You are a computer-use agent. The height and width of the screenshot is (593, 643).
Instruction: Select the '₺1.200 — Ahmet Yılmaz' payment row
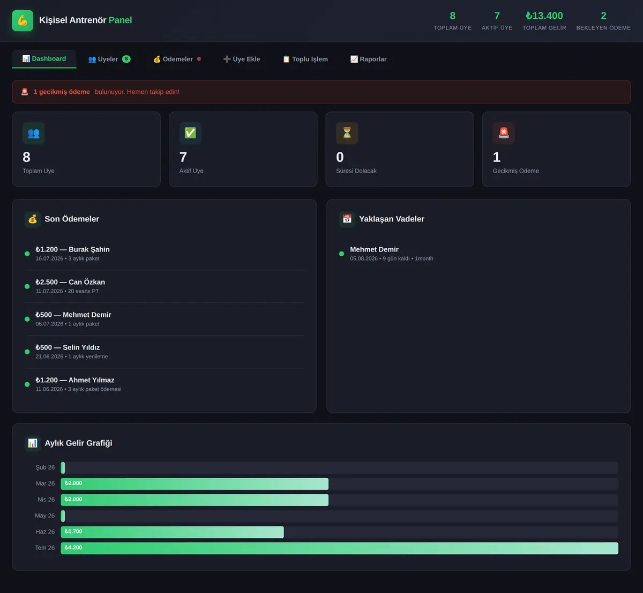pos(165,384)
